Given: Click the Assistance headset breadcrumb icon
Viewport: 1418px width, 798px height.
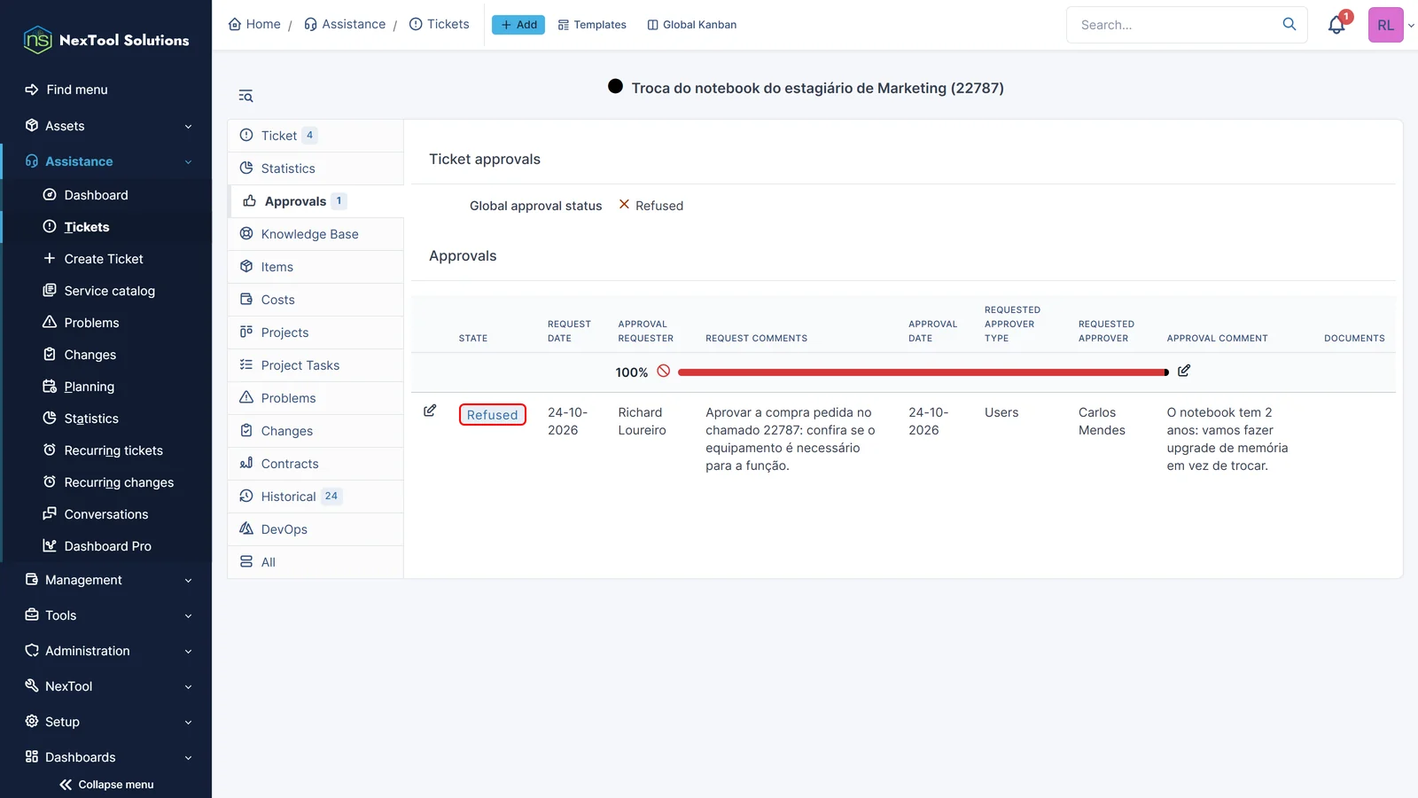Looking at the screenshot, I should pyautogui.click(x=310, y=24).
